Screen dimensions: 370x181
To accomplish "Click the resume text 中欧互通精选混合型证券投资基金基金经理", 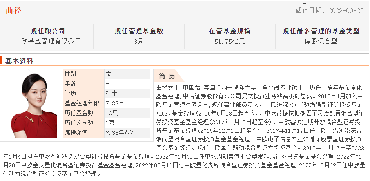I will (94, 156).
